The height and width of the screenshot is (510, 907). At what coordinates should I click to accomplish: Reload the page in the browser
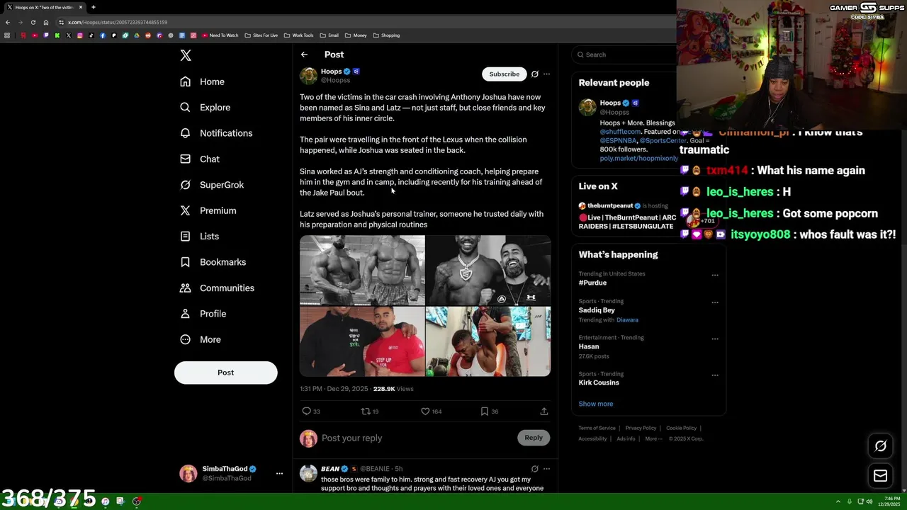point(33,22)
